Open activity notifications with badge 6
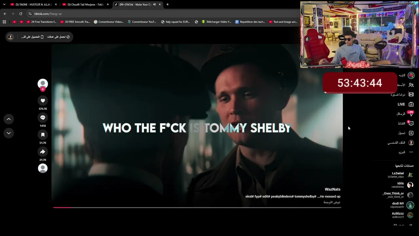The width and height of the screenshot is (419, 236). tap(411, 123)
